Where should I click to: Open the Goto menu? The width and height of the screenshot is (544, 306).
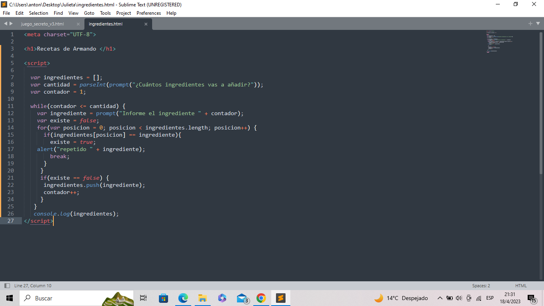(x=89, y=13)
